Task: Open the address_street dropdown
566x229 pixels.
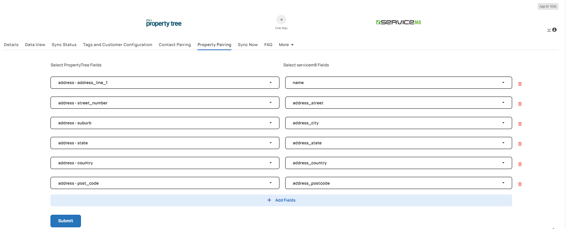Action: click(398, 103)
